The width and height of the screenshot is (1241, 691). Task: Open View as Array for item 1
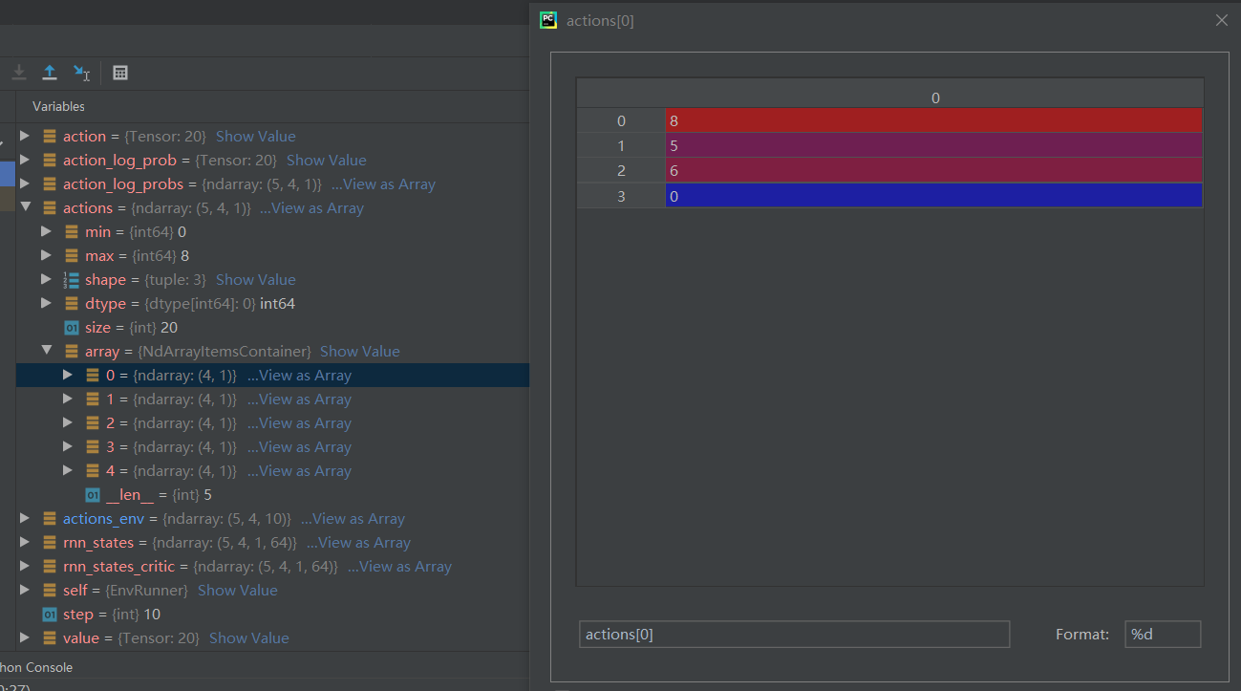(299, 399)
